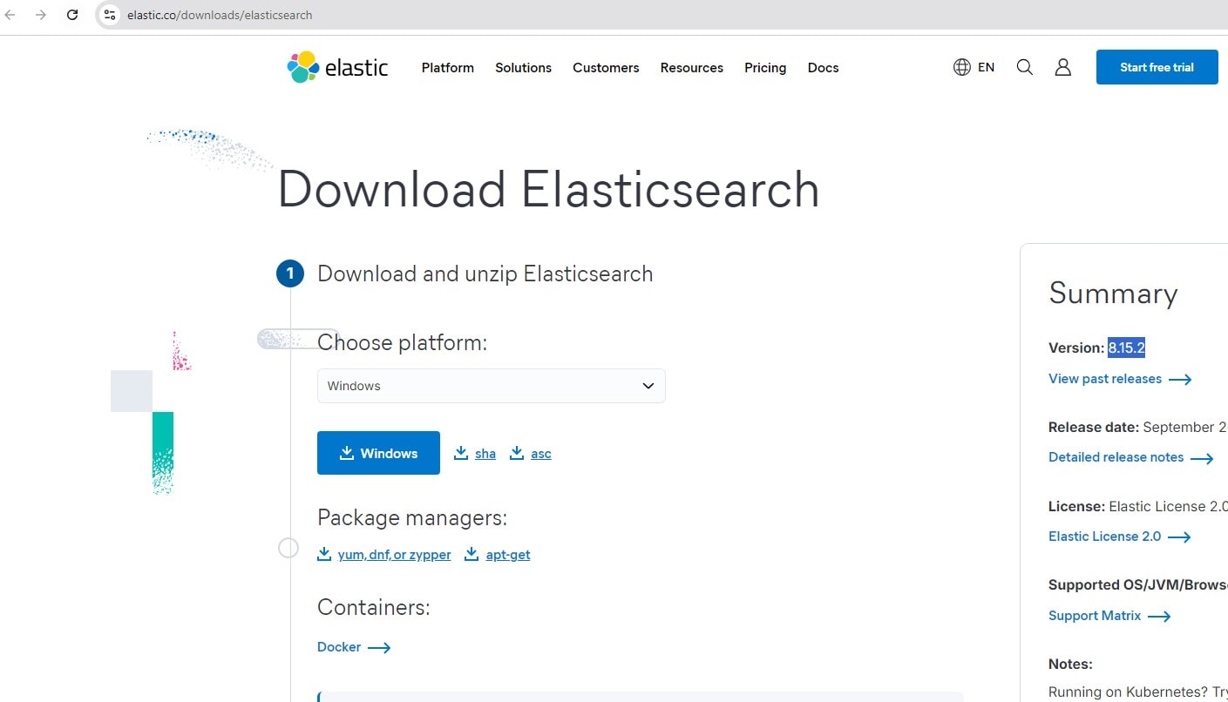The image size is (1228, 702).
Task: Open the language selector globe icon
Action: click(962, 67)
